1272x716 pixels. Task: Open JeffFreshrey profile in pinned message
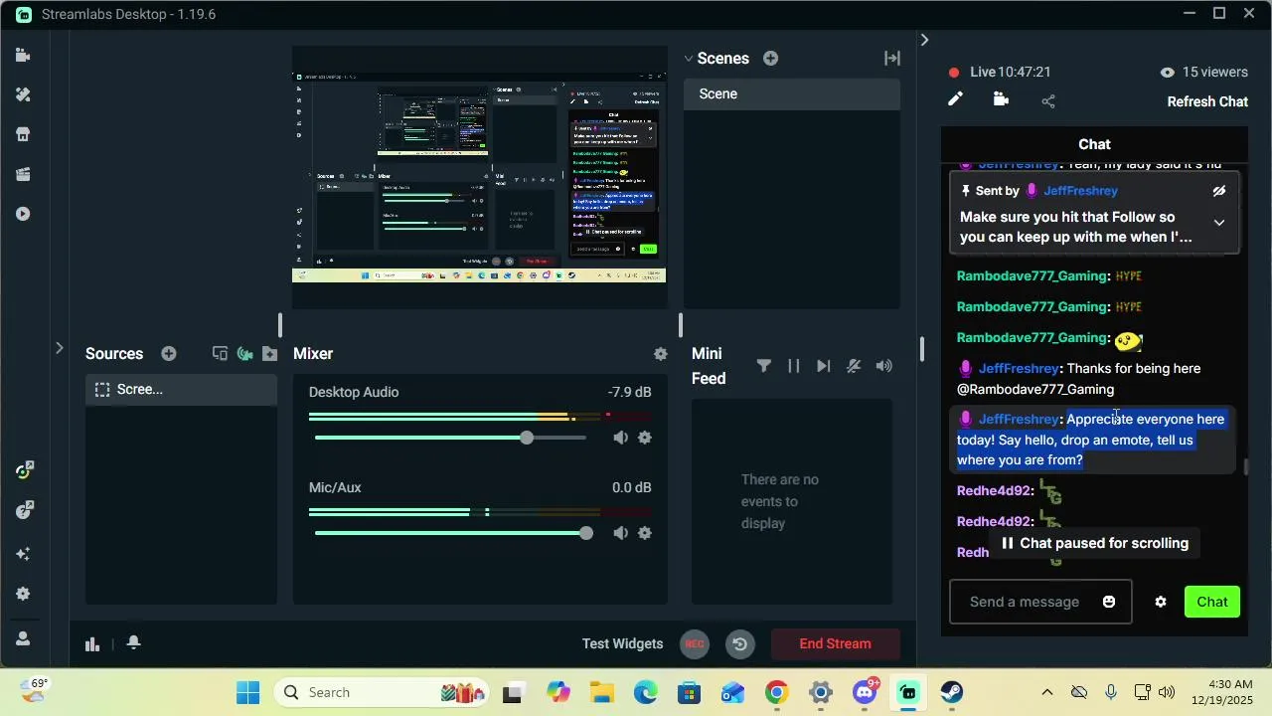coord(1080,191)
